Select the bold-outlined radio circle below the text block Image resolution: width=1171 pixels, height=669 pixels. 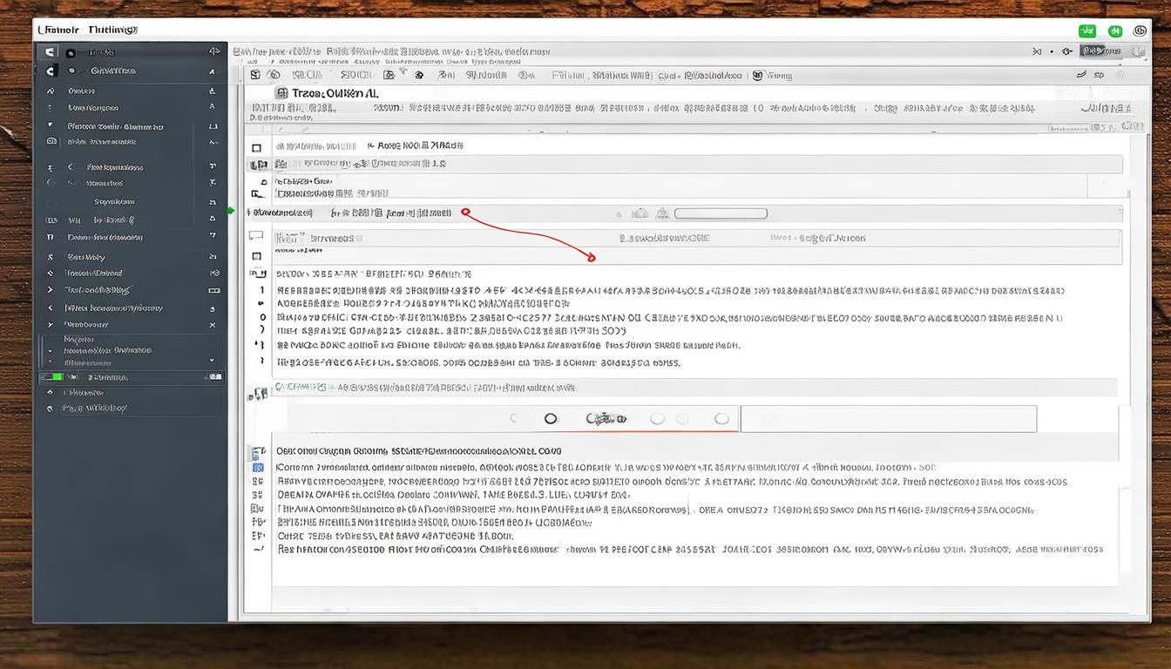[x=551, y=419]
